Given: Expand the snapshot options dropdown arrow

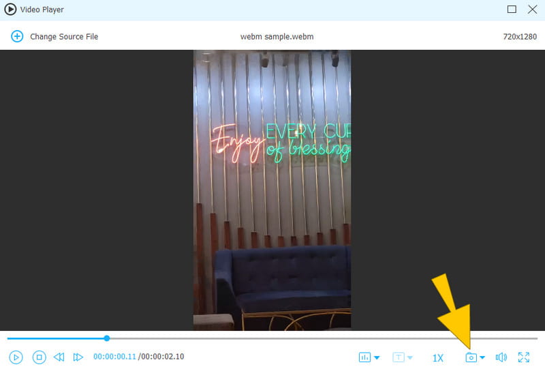Looking at the screenshot, I should [x=482, y=357].
